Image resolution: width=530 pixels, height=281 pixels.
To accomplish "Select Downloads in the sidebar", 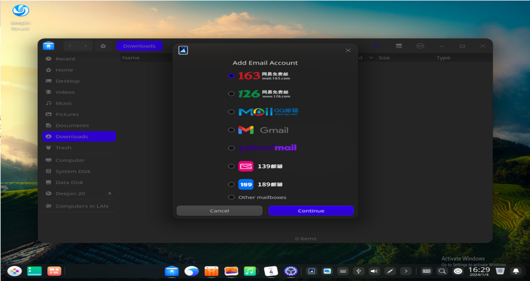I will (x=79, y=137).
